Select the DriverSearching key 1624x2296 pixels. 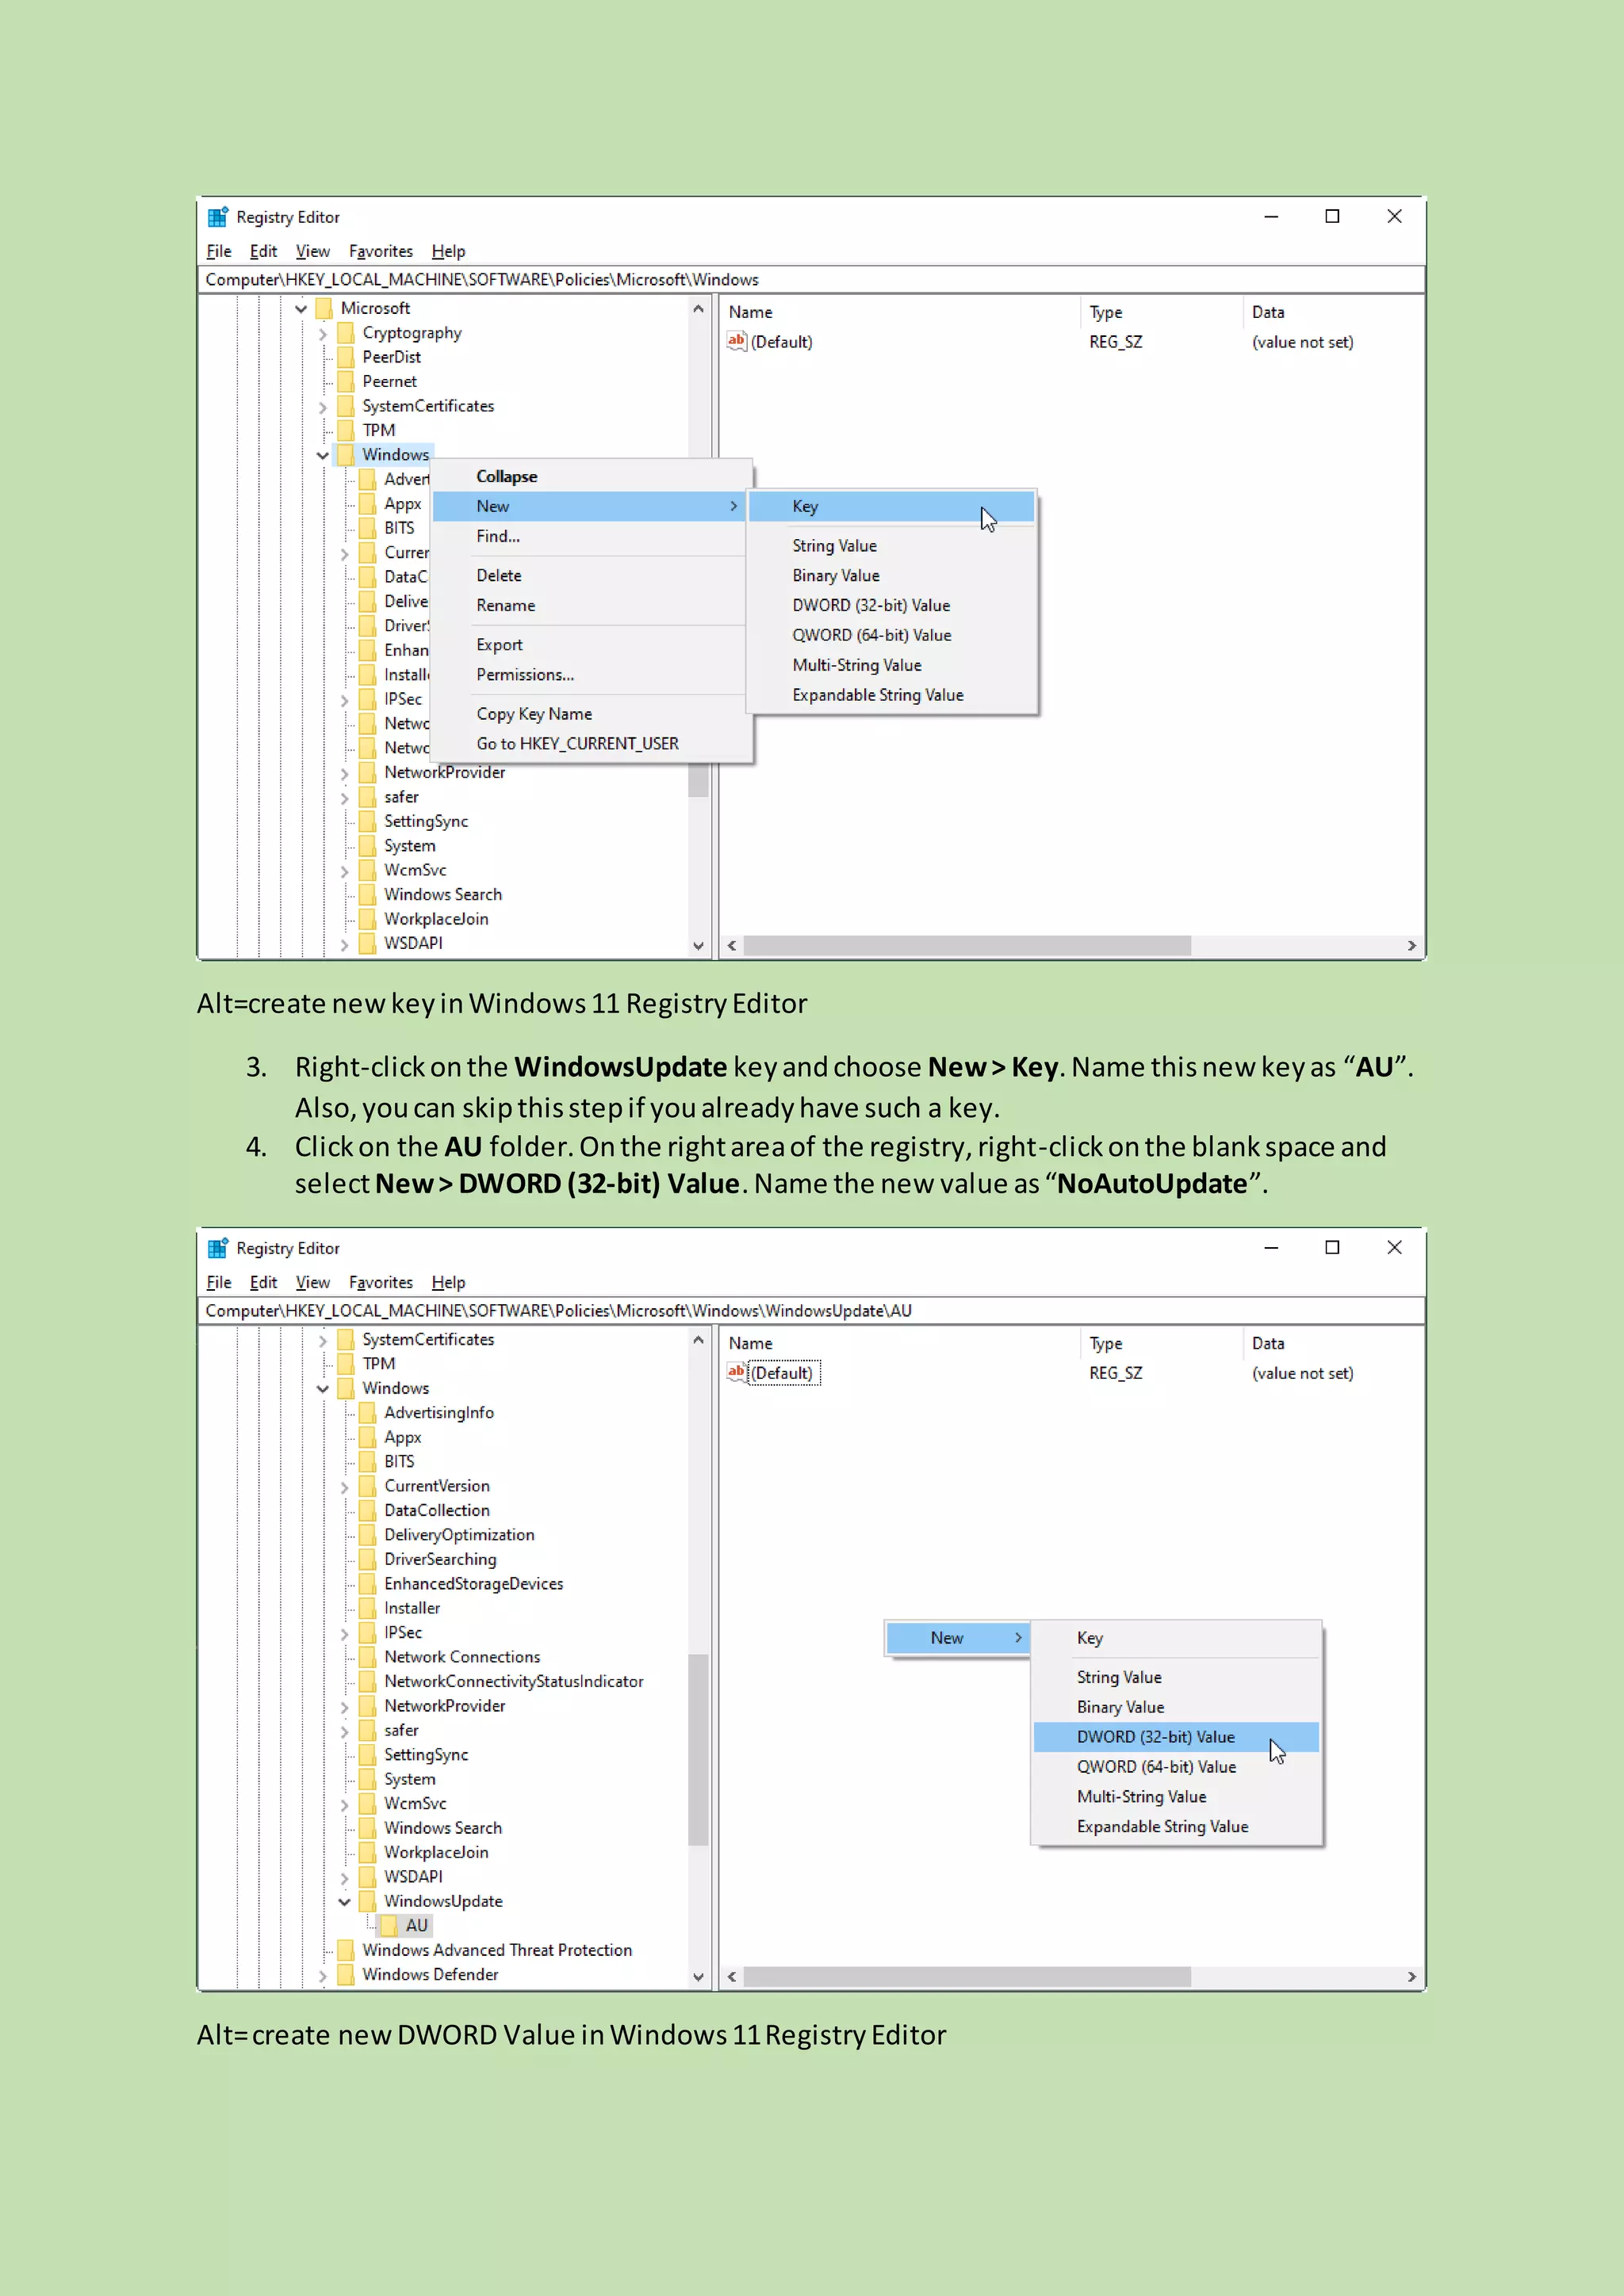[440, 1559]
